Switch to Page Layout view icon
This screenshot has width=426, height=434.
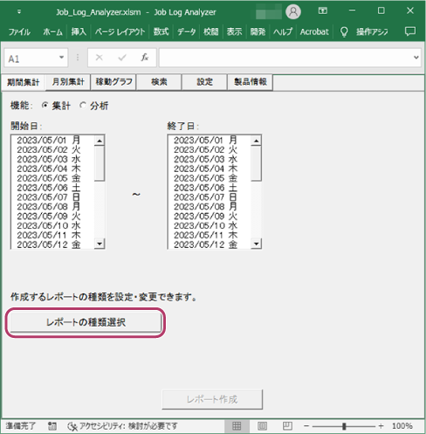tap(262, 426)
